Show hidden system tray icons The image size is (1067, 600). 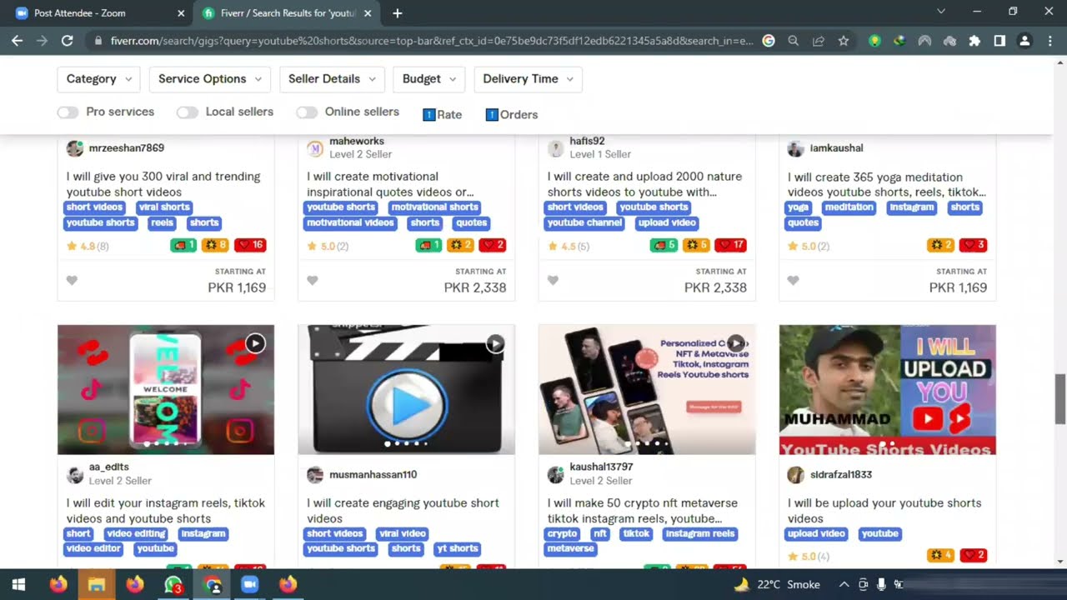[844, 584]
